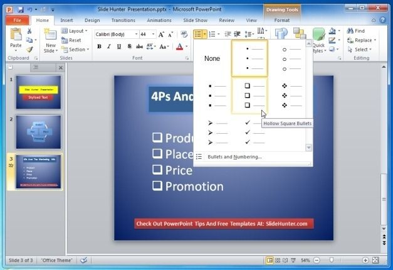Click the Find button
This screenshot has height=270, width=393.
[x=356, y=31]
